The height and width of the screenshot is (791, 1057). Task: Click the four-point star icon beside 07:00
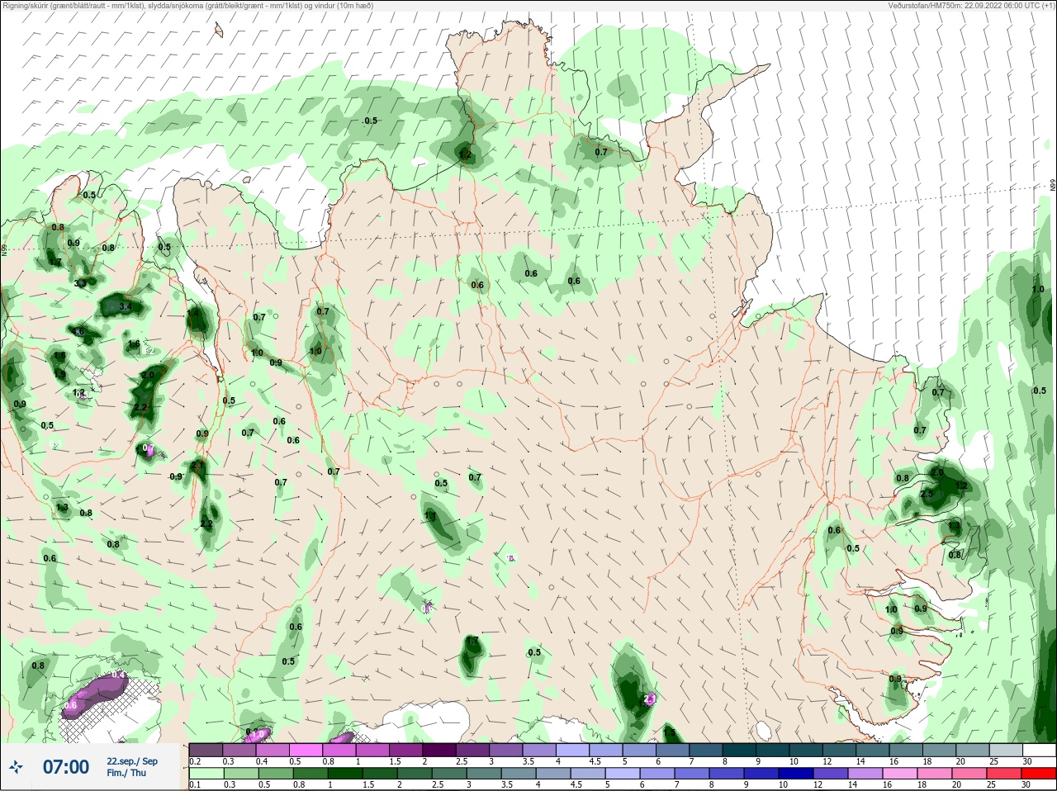[17, 767]
